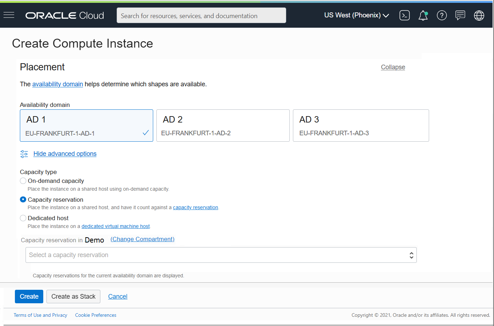The width and height of the screenshot is (494, 326).
Task: Expand the US West (Phoenix) region selector
Action: click(x=356, y=15)
